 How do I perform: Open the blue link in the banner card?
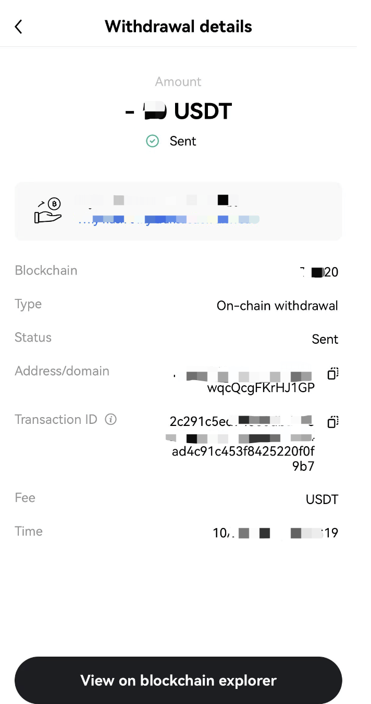pyautogui.click(x=169, y=220)
